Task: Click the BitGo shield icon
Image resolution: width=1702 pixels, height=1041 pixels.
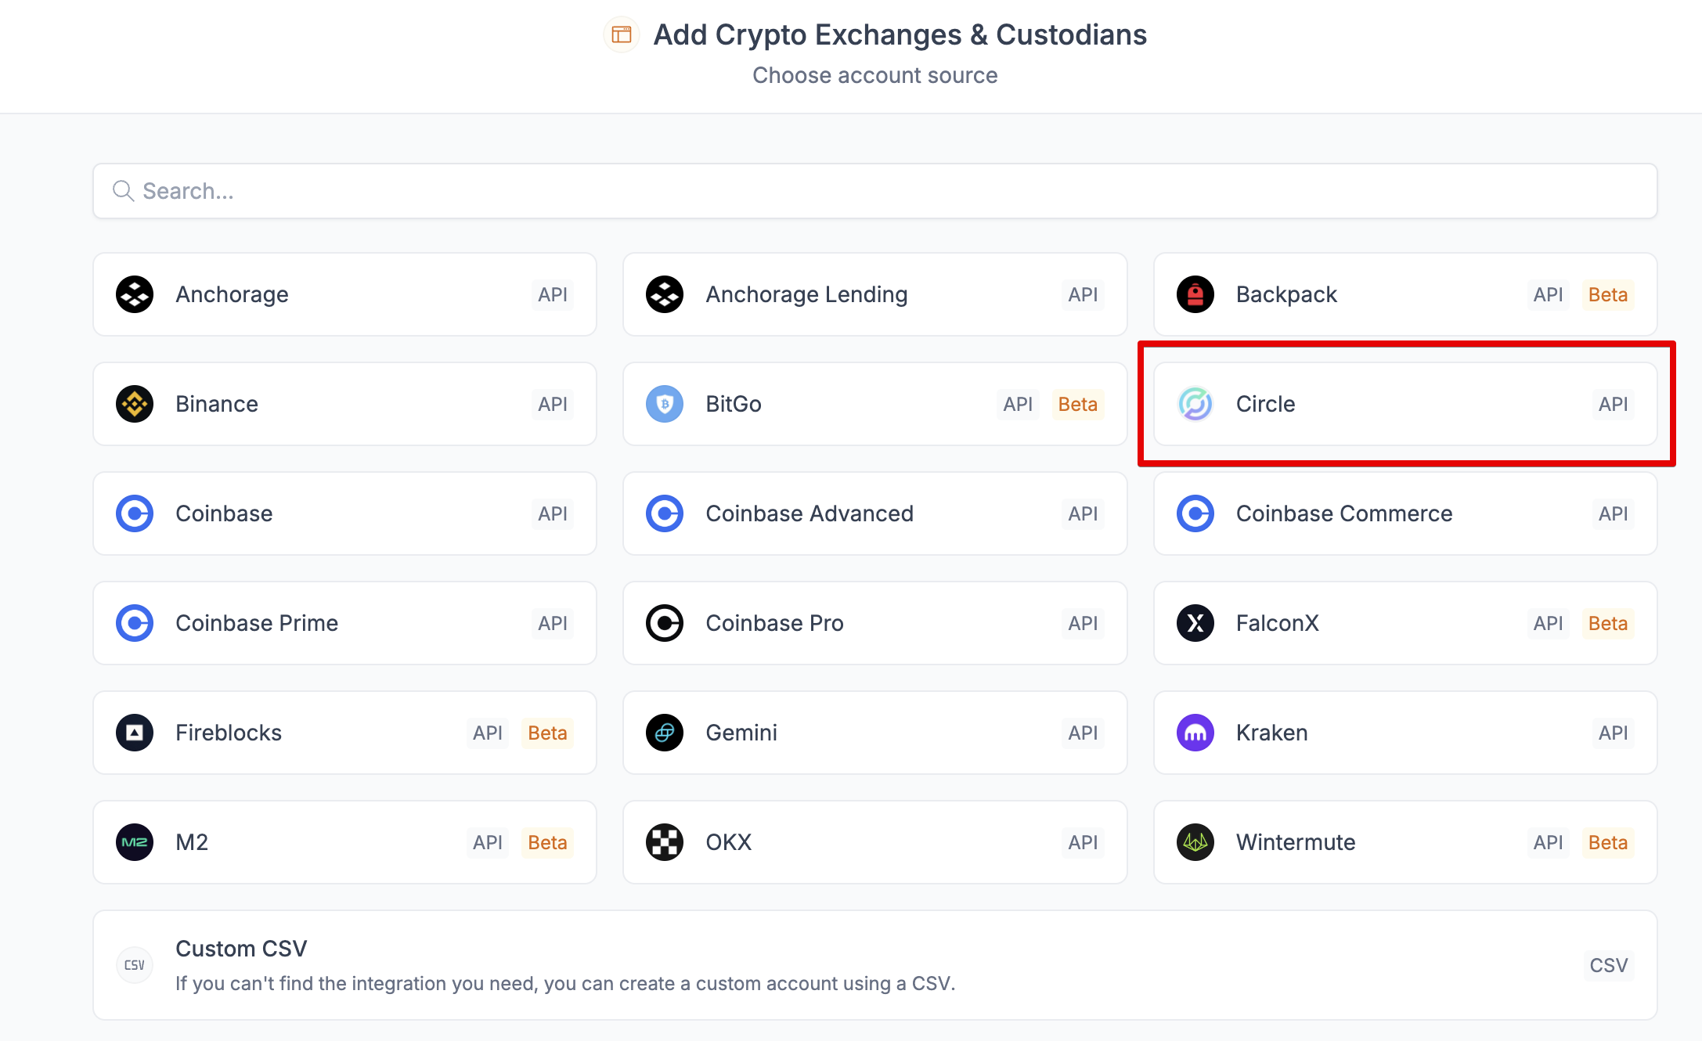Action: coord(665,404)
